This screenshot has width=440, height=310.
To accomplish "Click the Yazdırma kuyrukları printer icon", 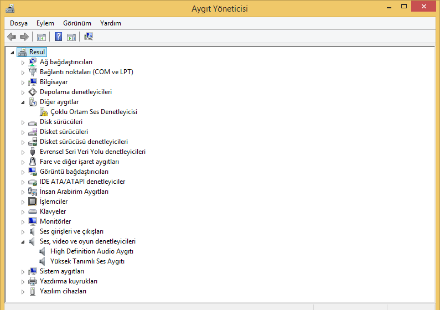I will [x=33, y=281].
